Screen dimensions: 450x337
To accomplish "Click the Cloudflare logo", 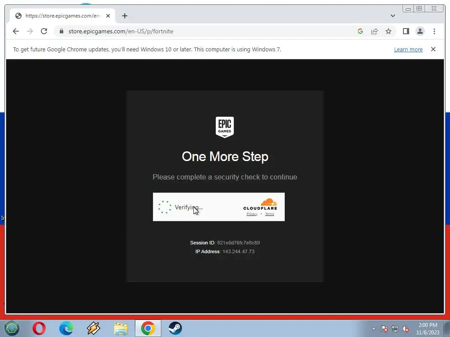I will pos(260,204).
